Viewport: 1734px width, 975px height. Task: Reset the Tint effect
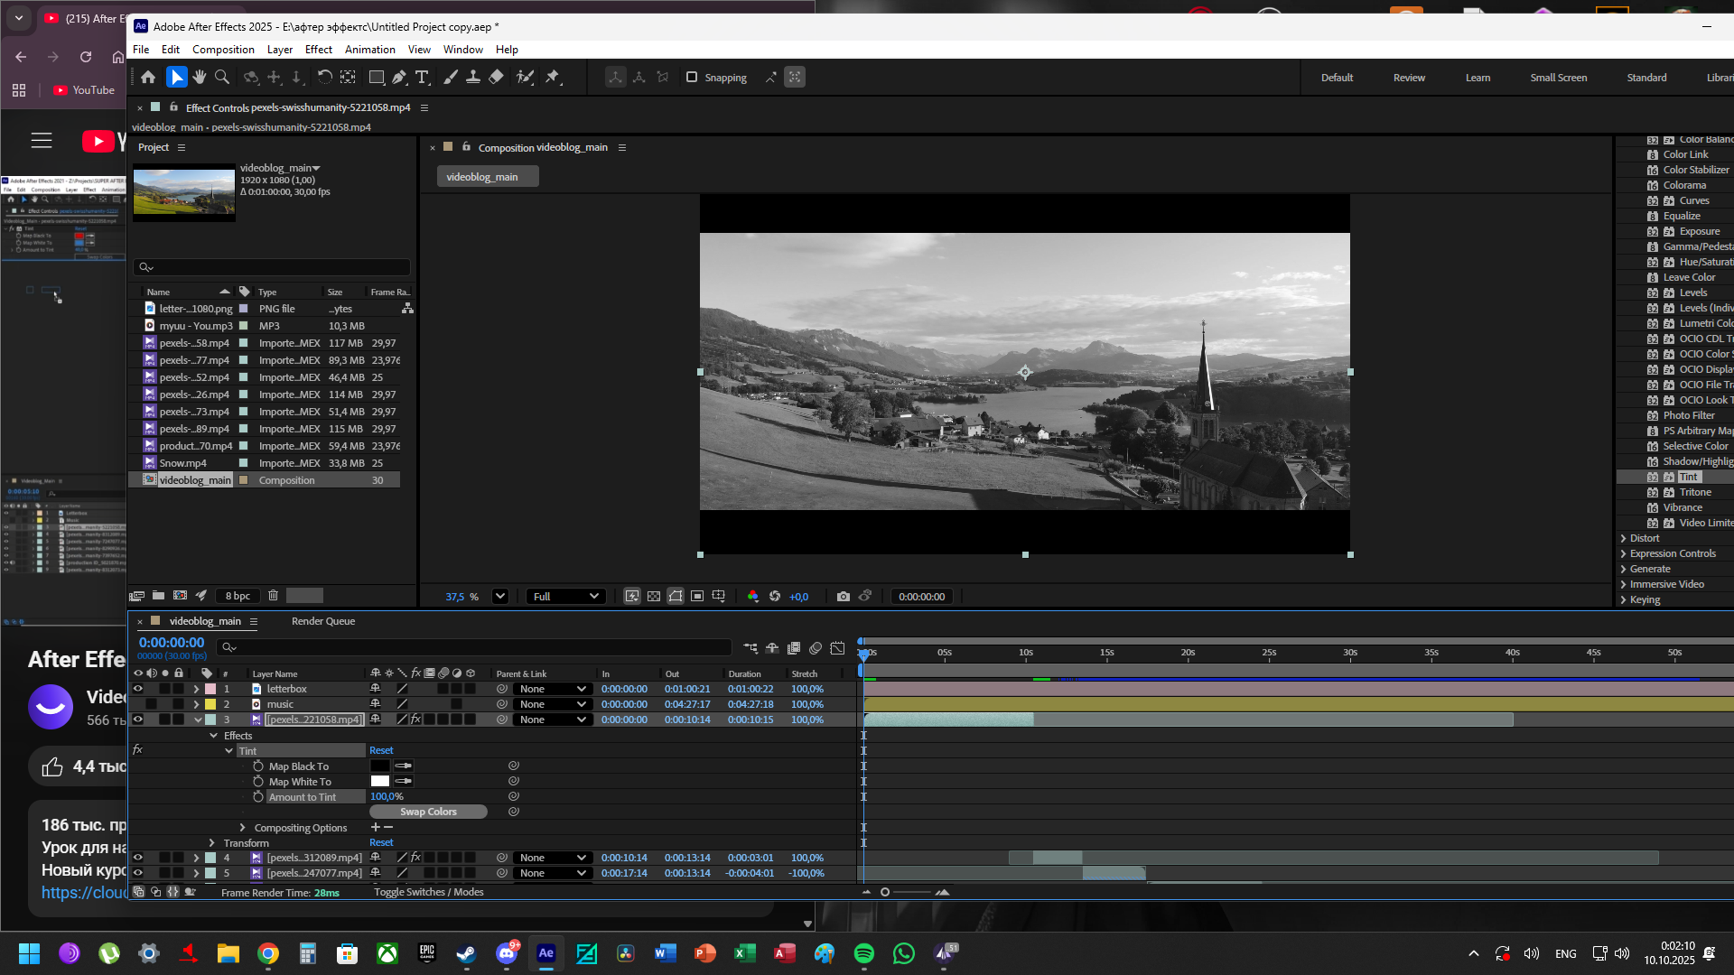pyautogui.click(x=381, y=751)
